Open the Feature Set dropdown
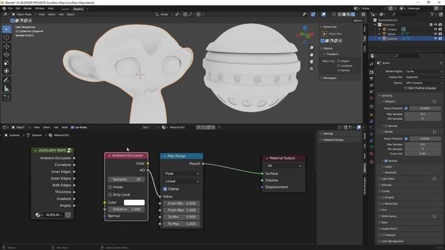 coord(423,77)
